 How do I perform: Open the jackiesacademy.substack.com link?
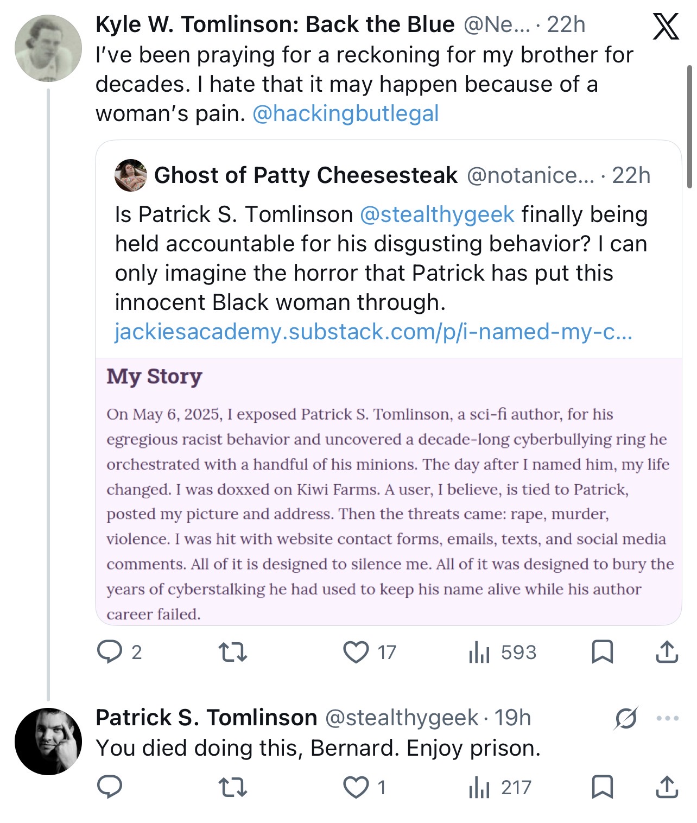point(373,332)
